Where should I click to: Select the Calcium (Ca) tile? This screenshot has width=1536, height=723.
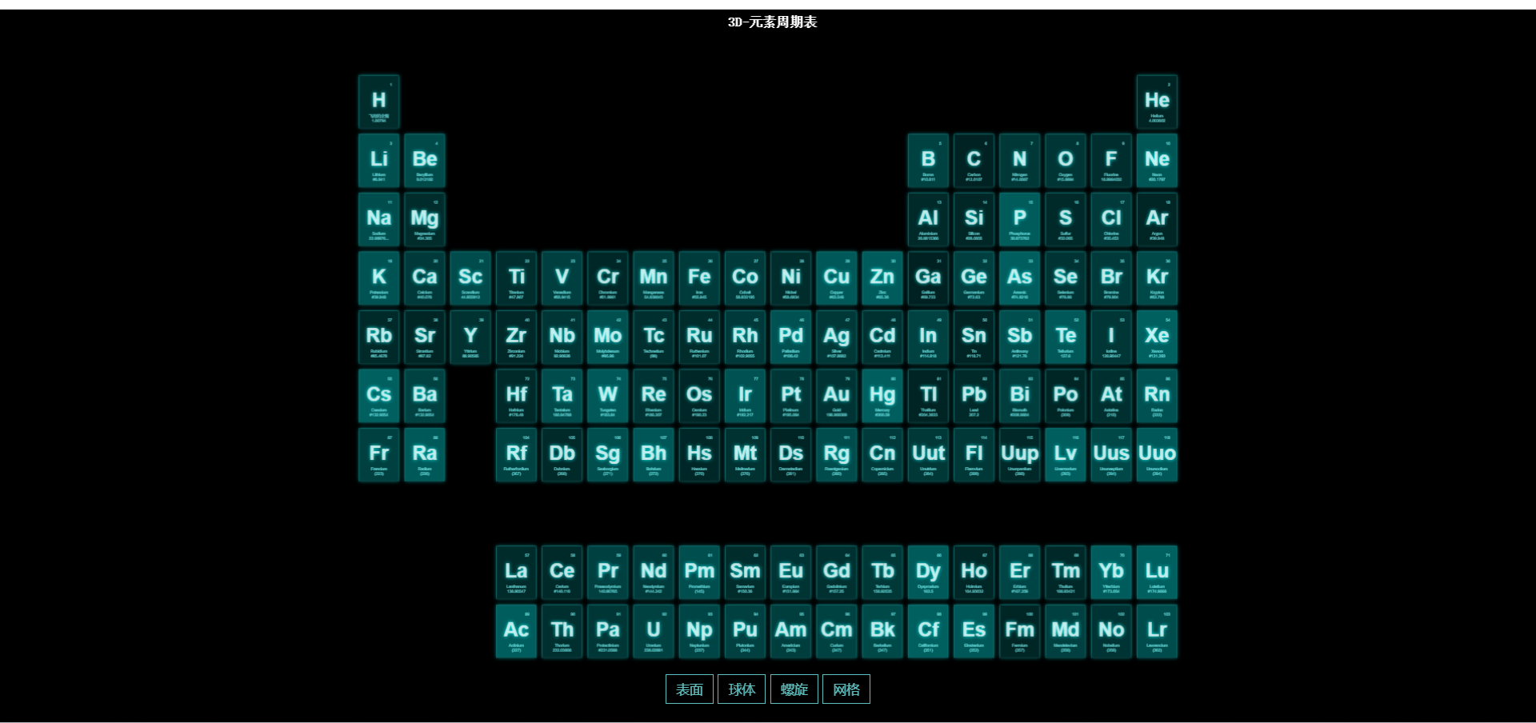[425, 278]
